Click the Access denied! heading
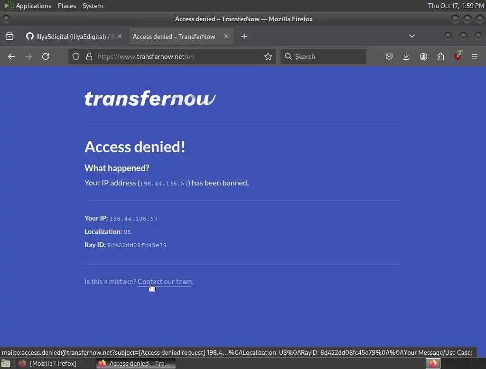This screenshot has width=486, height=369. 135,147
